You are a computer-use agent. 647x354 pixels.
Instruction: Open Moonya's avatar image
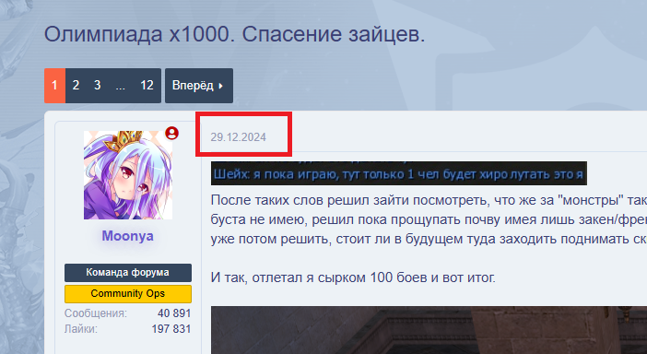128,175
